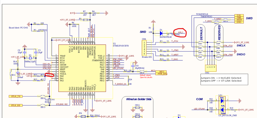Click the AIN_1 net label next to R9
The width and height of the screenshot is (257, 118).
click(x=180, y=32)
